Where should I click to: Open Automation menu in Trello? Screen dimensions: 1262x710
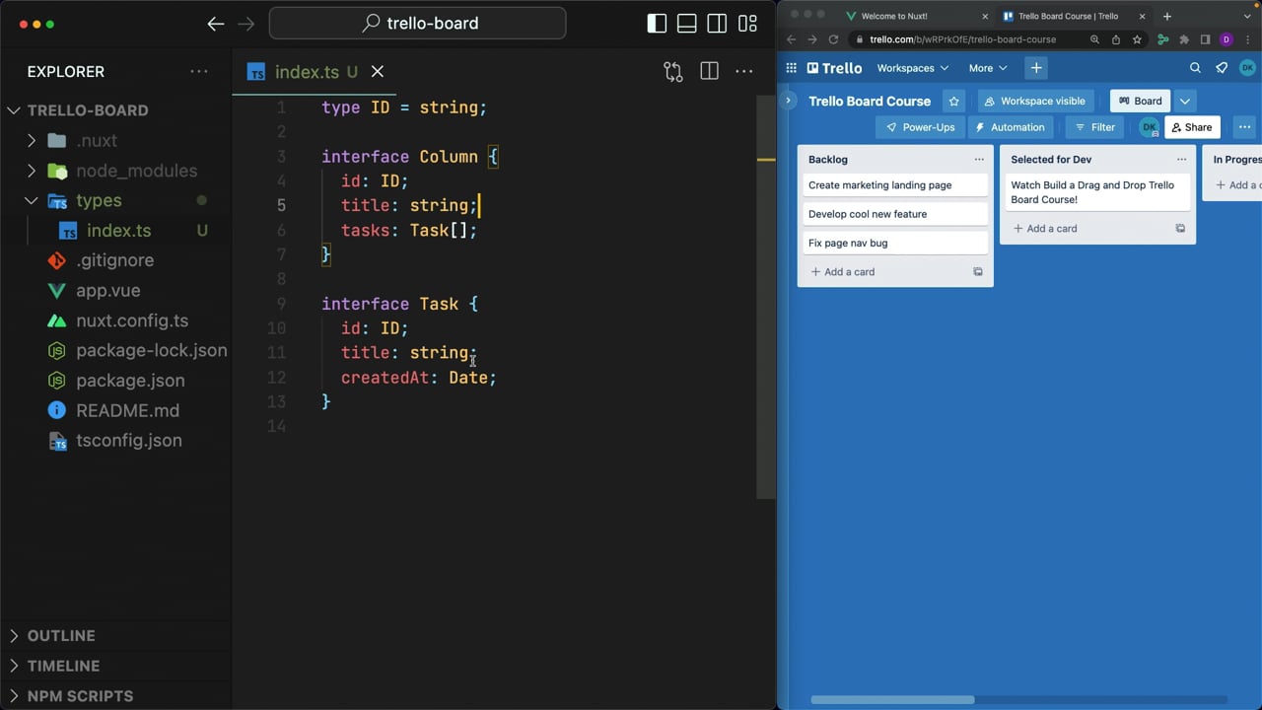pos(1010,127)
